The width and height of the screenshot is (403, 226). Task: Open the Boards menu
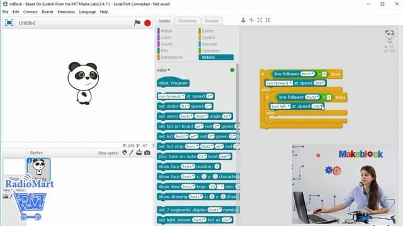pyautogui.click(x=48, y=12)
